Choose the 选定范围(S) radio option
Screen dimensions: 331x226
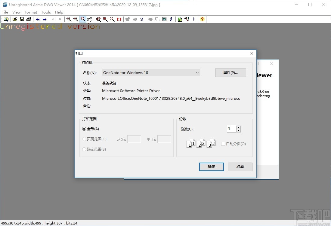84,149
